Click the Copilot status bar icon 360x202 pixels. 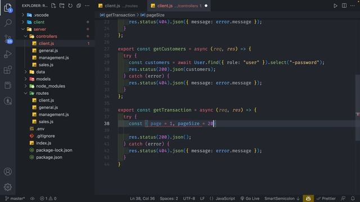coord(308,198)
